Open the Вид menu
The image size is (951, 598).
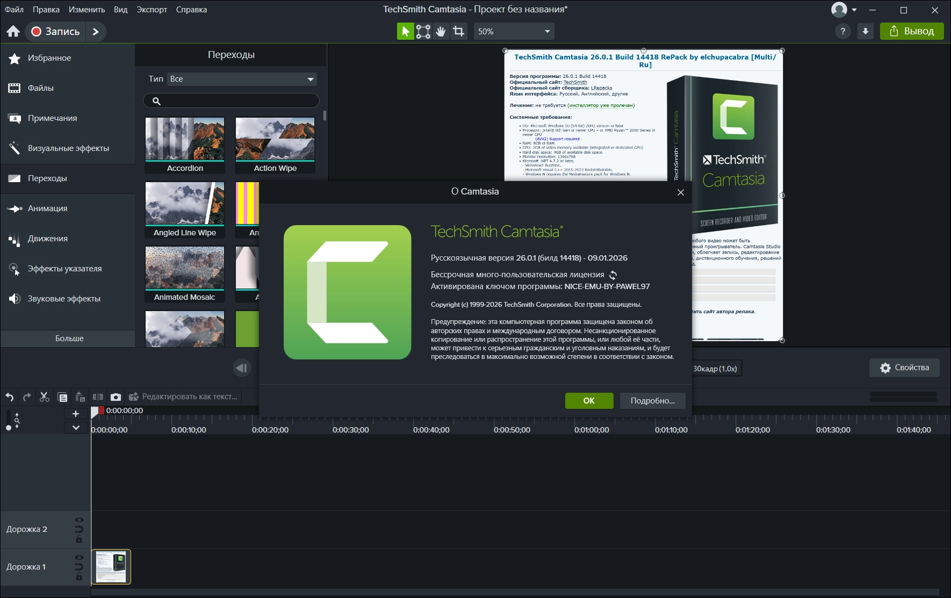coord(121,10)
